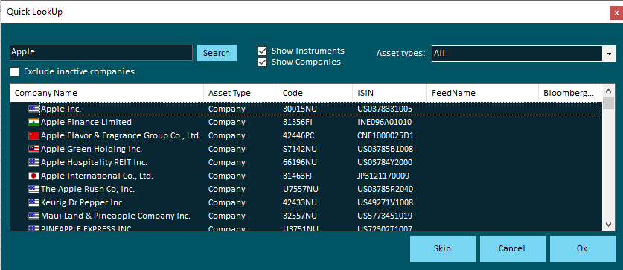
Task: Click the flag icon beside Apple Green Holding
Action: point(33,150)
